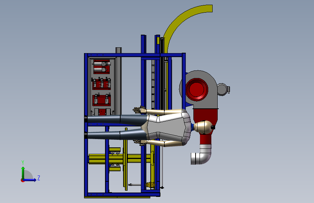Pick the blue top beam of the frame
The height and width of the screenshot is (203, 314).
[135, 55]
